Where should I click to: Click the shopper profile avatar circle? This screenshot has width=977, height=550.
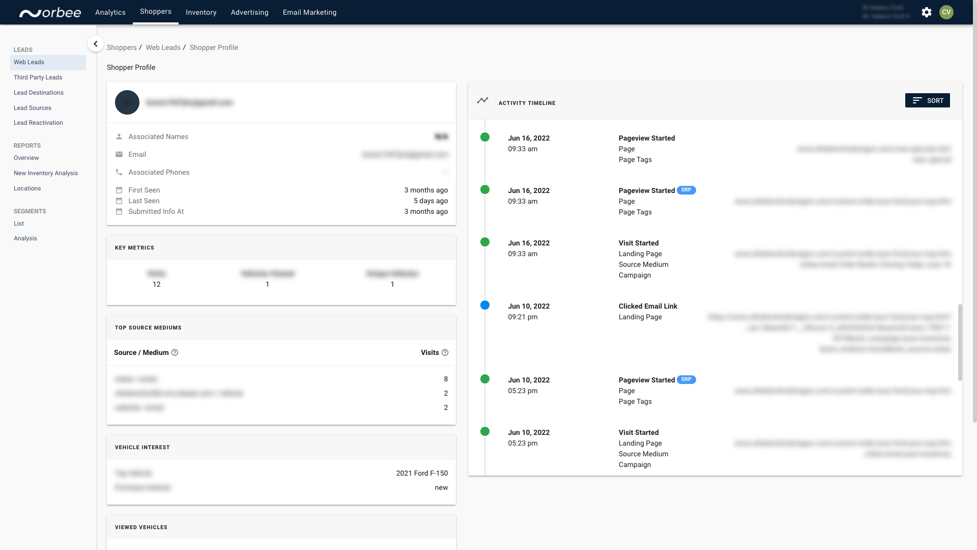click(127, 102)
